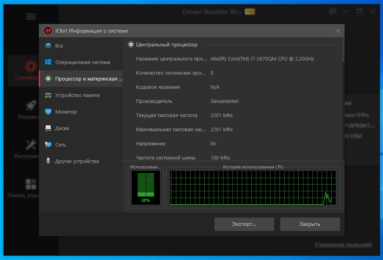The image size is (383, 260).
Task: Click the Текущая тактовая частота label
Action: pos(166,115)
